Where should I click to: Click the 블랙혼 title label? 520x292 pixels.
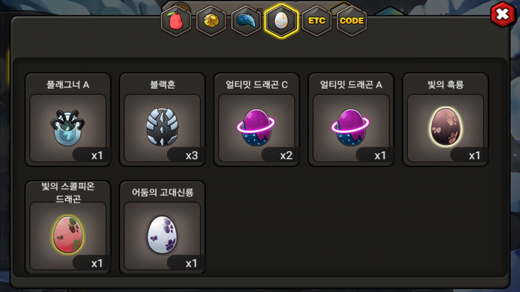162,85
